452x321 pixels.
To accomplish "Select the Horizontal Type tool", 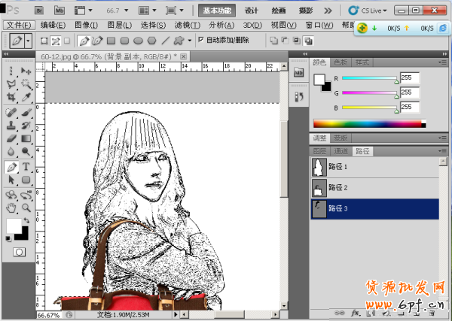I will [x=26, y=167].
